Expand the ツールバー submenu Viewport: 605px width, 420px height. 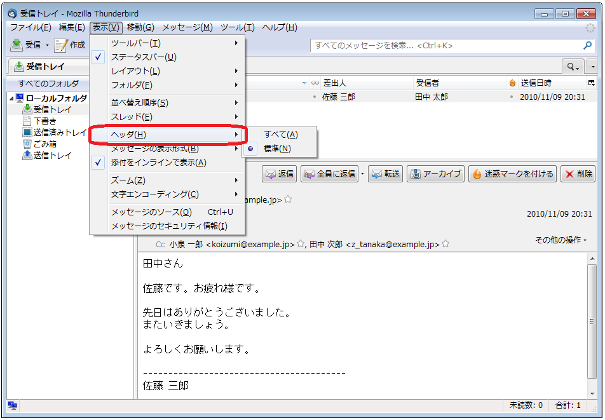pos(167,43)
